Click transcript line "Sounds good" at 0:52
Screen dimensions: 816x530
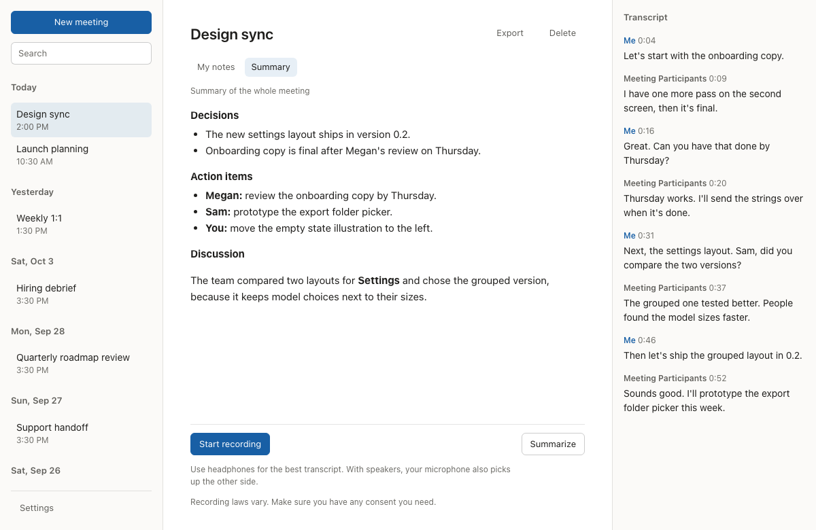[x=707, y=401]
